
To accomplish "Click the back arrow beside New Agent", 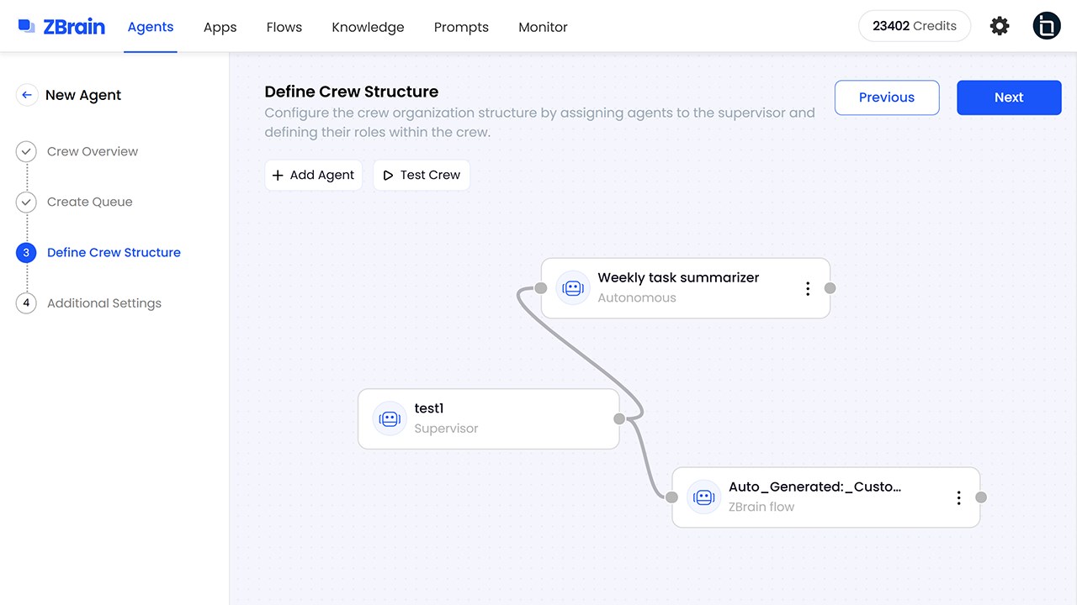I will click(x=27, y=95).
